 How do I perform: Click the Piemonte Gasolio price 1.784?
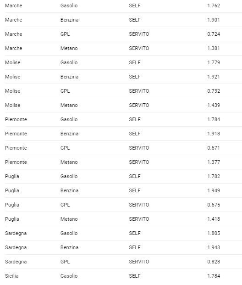214,119
